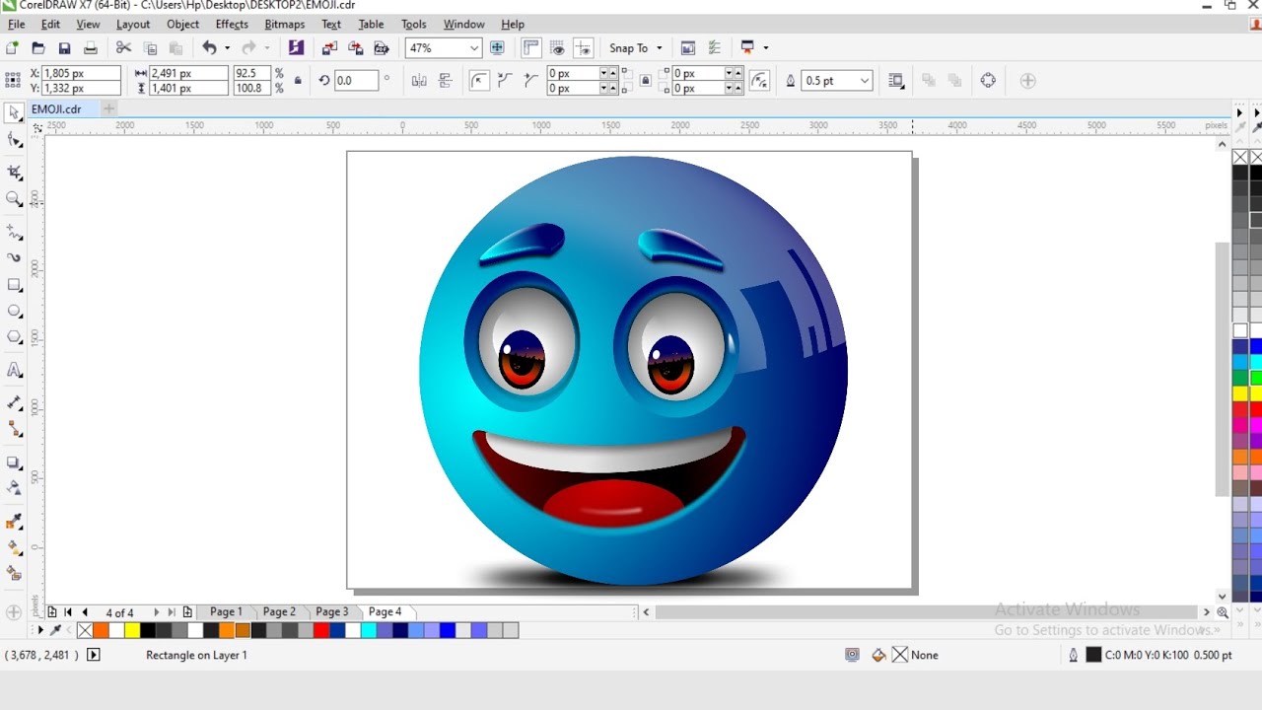1262x710 pixels.
Task: Select round corner style
Action: pyautogui.click(x=480, y=81)
